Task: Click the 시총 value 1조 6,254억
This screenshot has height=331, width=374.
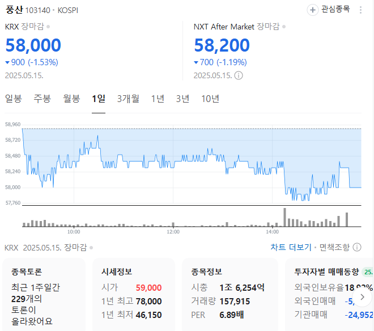Action: [x=242, y=287]
